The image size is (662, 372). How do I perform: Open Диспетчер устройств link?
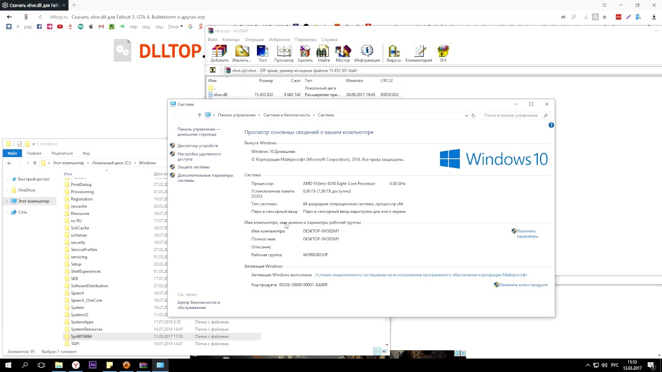pyautogui.click(x=198, y=146)
